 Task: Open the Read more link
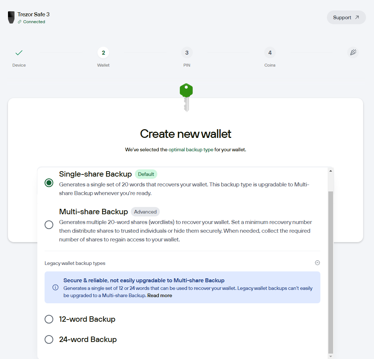159,295
